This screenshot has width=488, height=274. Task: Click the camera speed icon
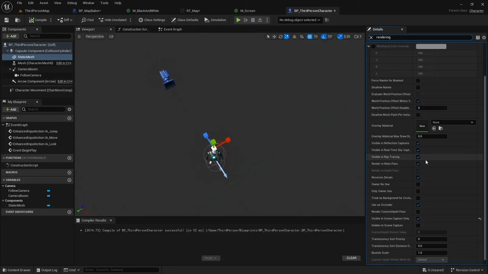click(358, 37)
